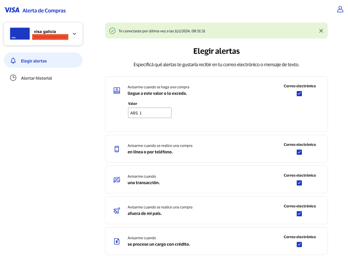Click the Visa Alerta de Compras logo
348x256 pixels.
tap(35, 10)
